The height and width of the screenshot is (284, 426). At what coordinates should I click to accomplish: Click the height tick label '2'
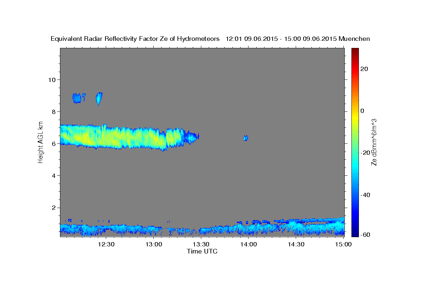click(54, 208)
